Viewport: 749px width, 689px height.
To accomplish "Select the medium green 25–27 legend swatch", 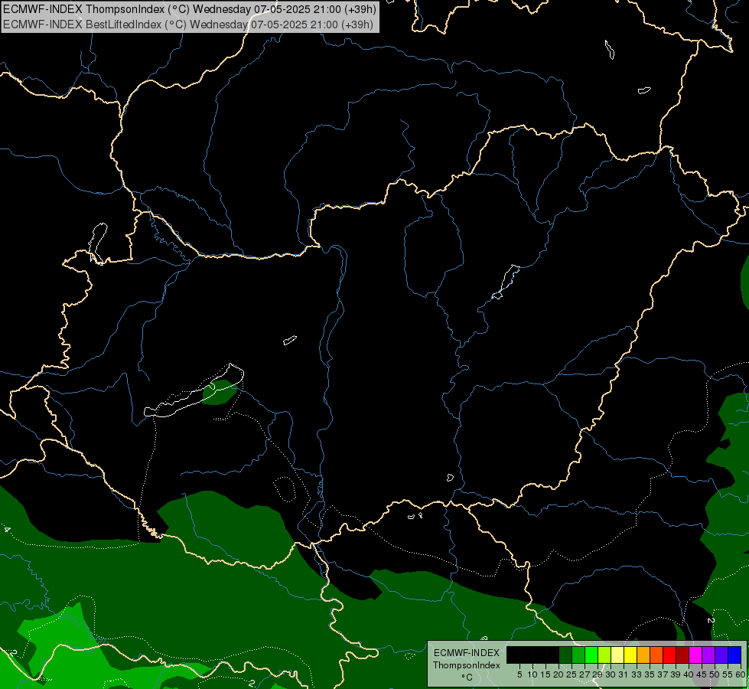I will pyautogui.click(x=578, y=655).
